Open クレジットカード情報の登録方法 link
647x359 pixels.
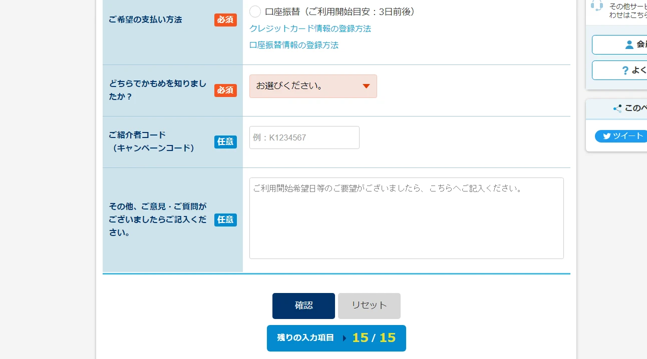click(x=310, y=28)
